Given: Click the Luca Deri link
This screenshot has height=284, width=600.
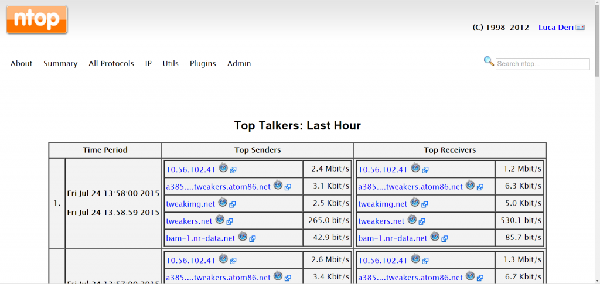Looking at the screenshot, I should [556, 28].
